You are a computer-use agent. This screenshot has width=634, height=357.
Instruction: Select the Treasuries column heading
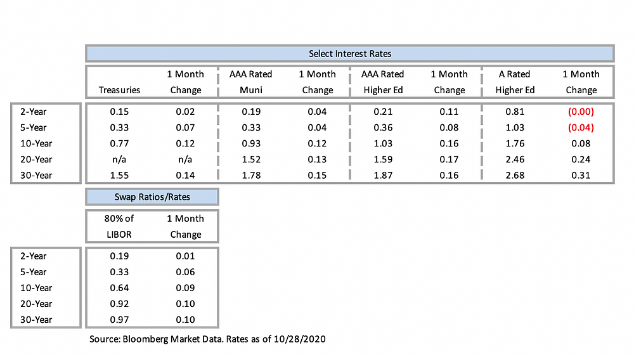(119, 90)
